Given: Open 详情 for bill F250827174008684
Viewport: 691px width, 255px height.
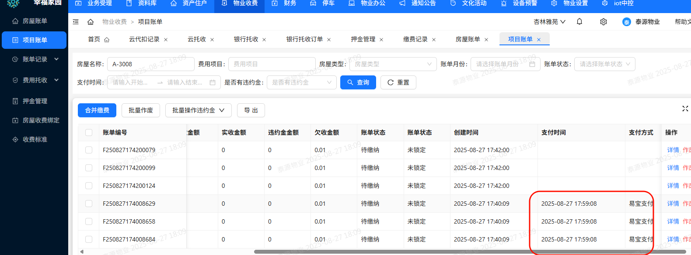Looking at the screenshot, I should click(673, 239).
